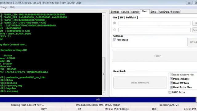Switch to the Service tab
The height and width of the screenshot is (111, 197).
click(125, 12)
